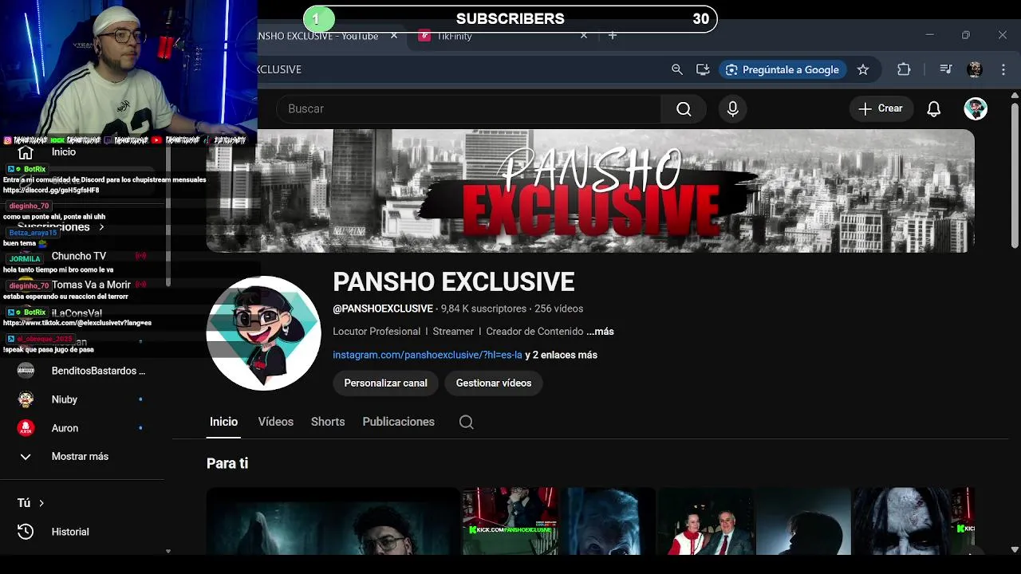Close the PANSHO EXCLUSIVE YouTube tab
The height and width of the screenshot is (574, 1021).
coord(394,36)
